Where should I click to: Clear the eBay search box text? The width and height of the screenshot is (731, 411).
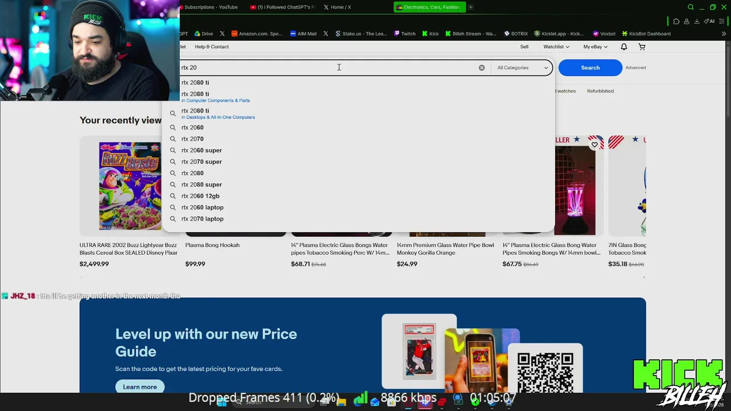click(x=481, y=67)
